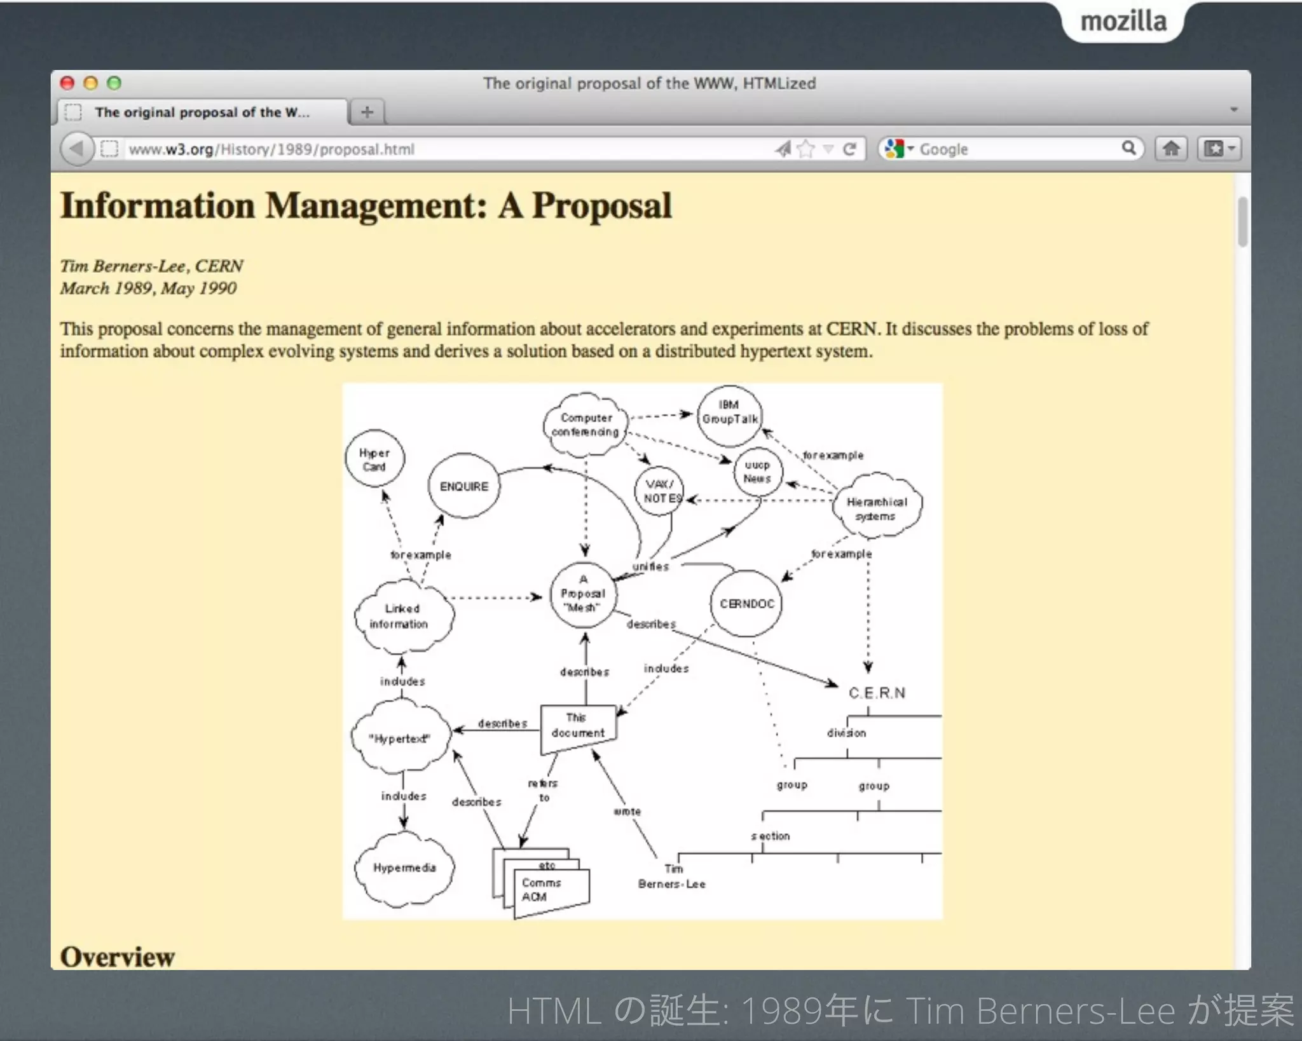Click the magnifier search icon
The width and height of the screenshot is (1302, 1041).
(1128, 149)
